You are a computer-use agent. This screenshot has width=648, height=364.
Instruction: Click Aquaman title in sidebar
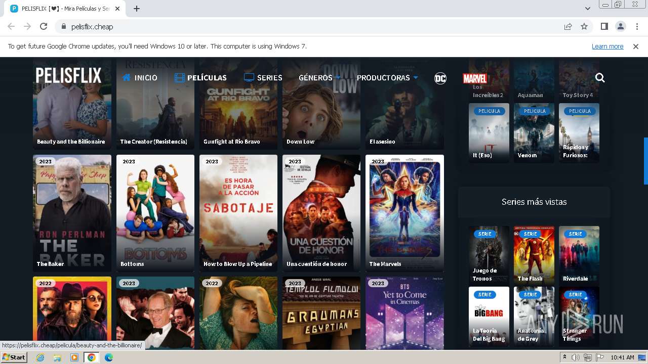(530, 95)
